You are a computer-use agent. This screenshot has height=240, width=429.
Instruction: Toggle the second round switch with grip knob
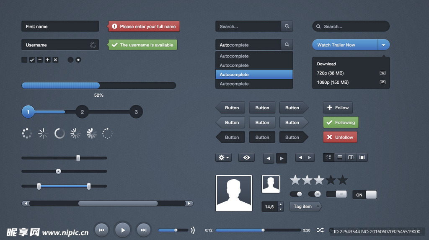(x=315, y=194)
